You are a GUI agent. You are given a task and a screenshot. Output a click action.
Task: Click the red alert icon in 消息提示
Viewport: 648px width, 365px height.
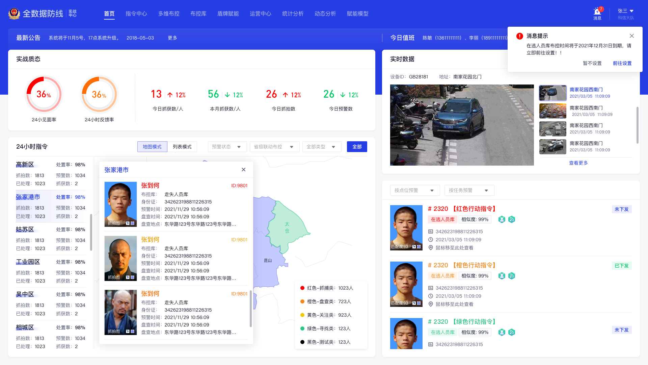click(520, 36)
